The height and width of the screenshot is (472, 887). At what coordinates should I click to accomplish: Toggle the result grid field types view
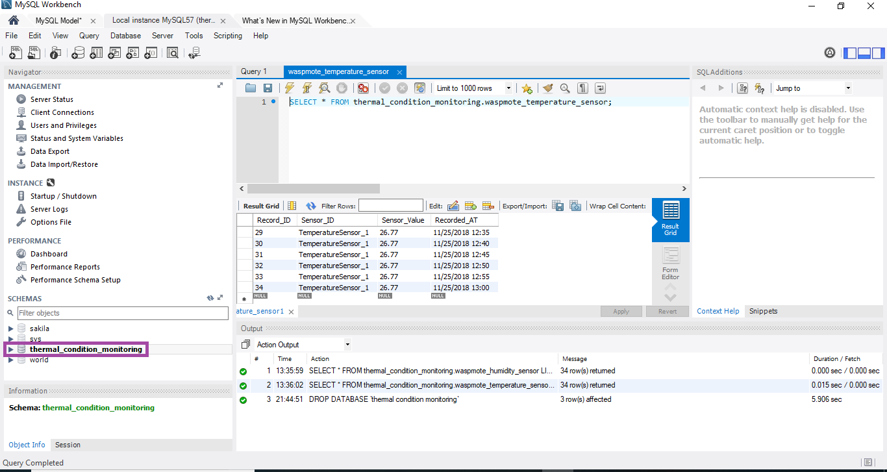[x=292, y=206]
